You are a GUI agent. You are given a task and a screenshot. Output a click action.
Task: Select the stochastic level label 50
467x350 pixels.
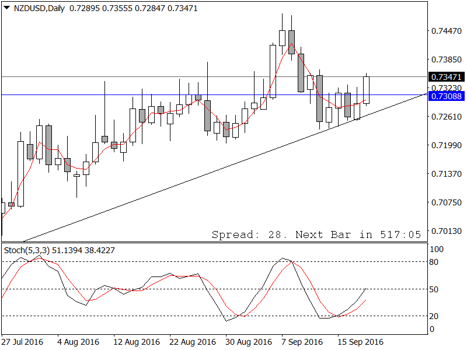434,289
